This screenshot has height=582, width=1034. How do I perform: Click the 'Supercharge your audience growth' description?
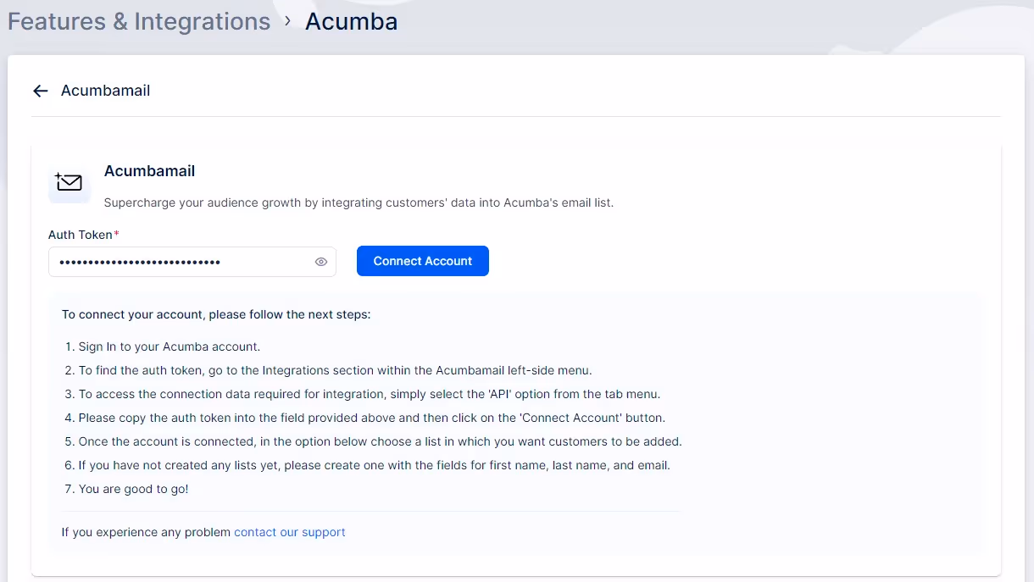359,202
